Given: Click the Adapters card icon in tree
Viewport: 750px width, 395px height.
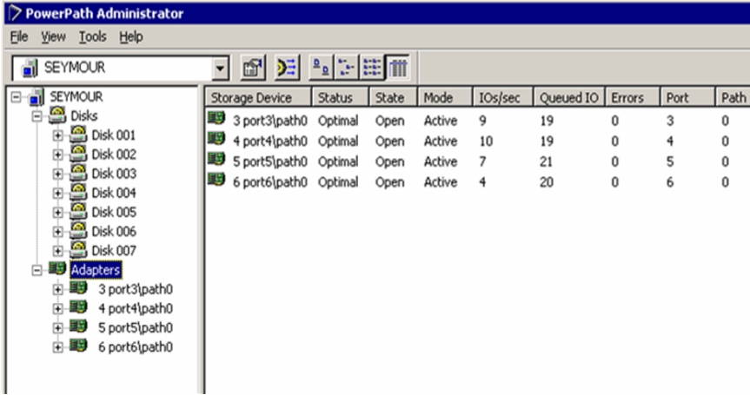Looking at the screenshot, I should [57, 268].
